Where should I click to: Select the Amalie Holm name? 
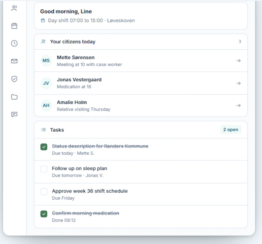[72, 102]
